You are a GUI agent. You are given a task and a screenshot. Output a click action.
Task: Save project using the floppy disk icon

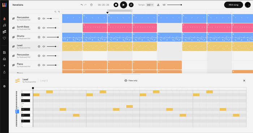4,52
